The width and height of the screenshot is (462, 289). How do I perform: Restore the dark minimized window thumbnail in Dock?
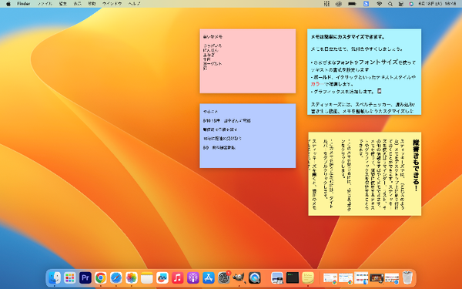pos(377,277)
